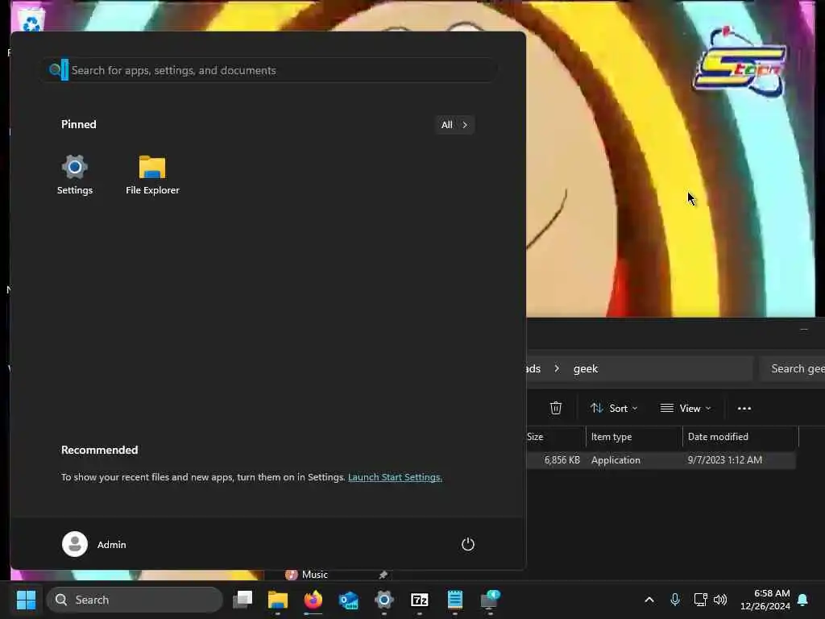Viewport: 825px width, 619px height.
Task: Select the 6,856 KB Application file row
Action: click(661, 460)
